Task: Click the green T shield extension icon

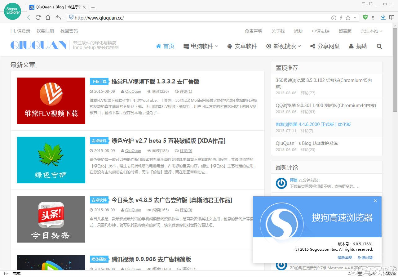Action: 365,18
